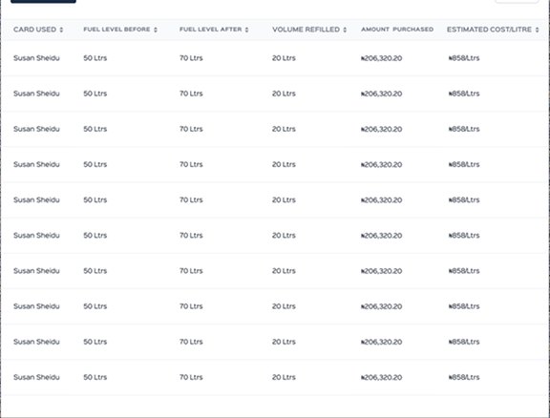The image size is (550, 418).
Task: Click ninth row 70 Ltrs value
Action: [x=191, y=342]
